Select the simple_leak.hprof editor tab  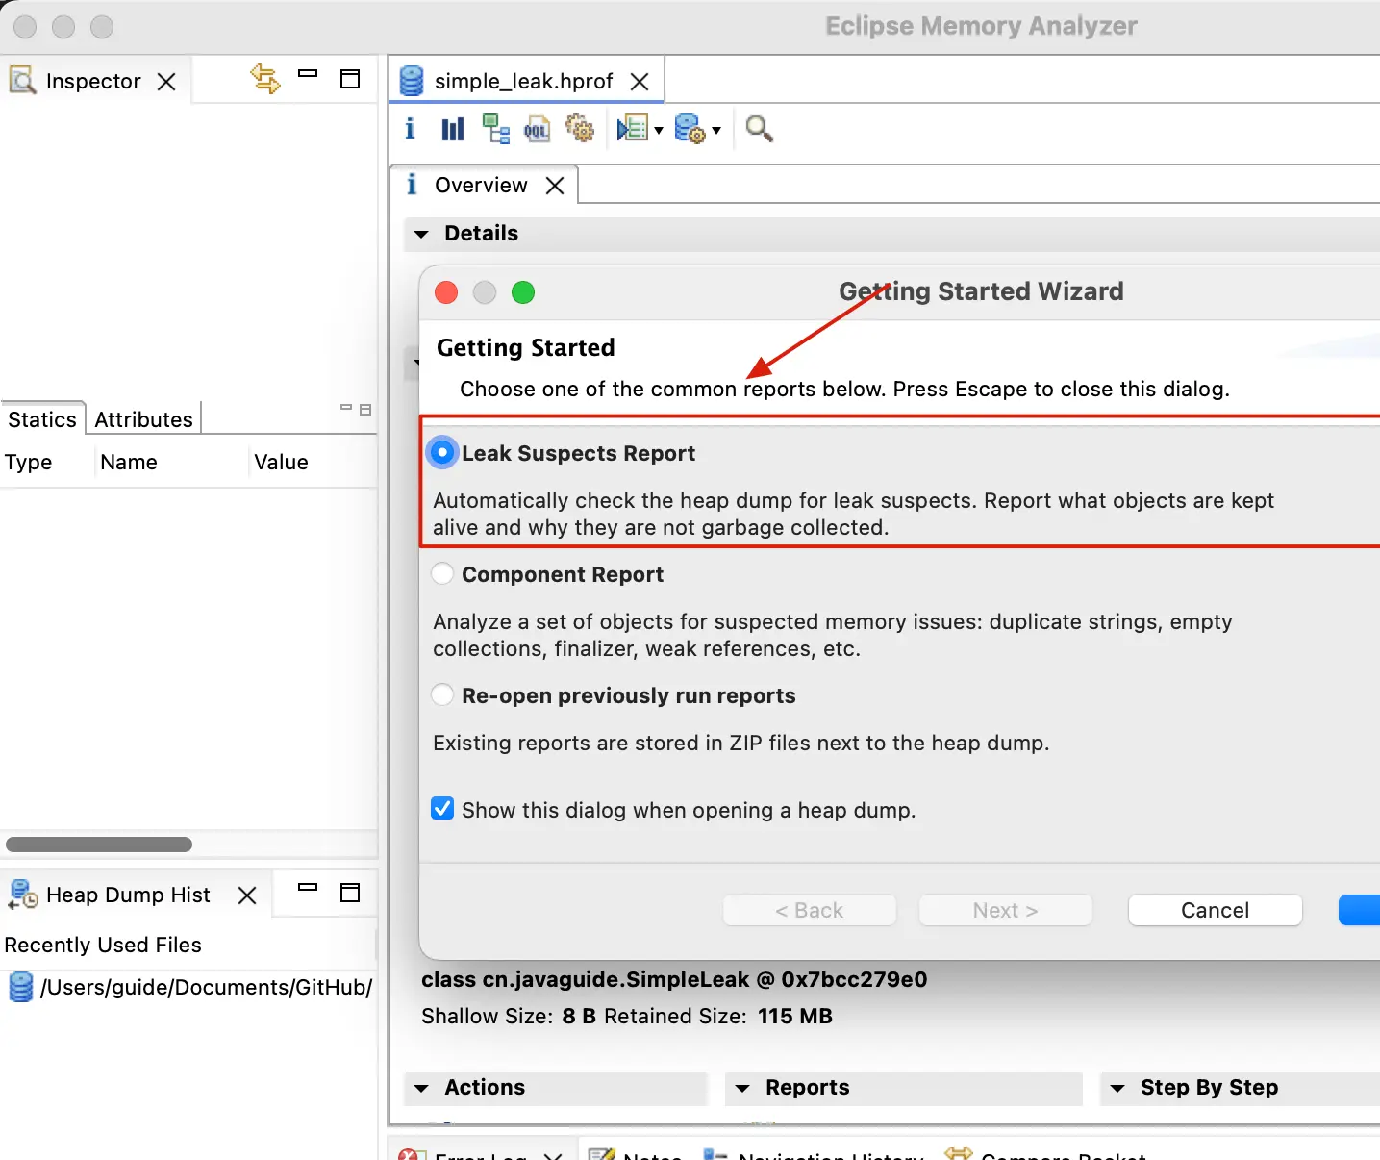tap(522, 81)
